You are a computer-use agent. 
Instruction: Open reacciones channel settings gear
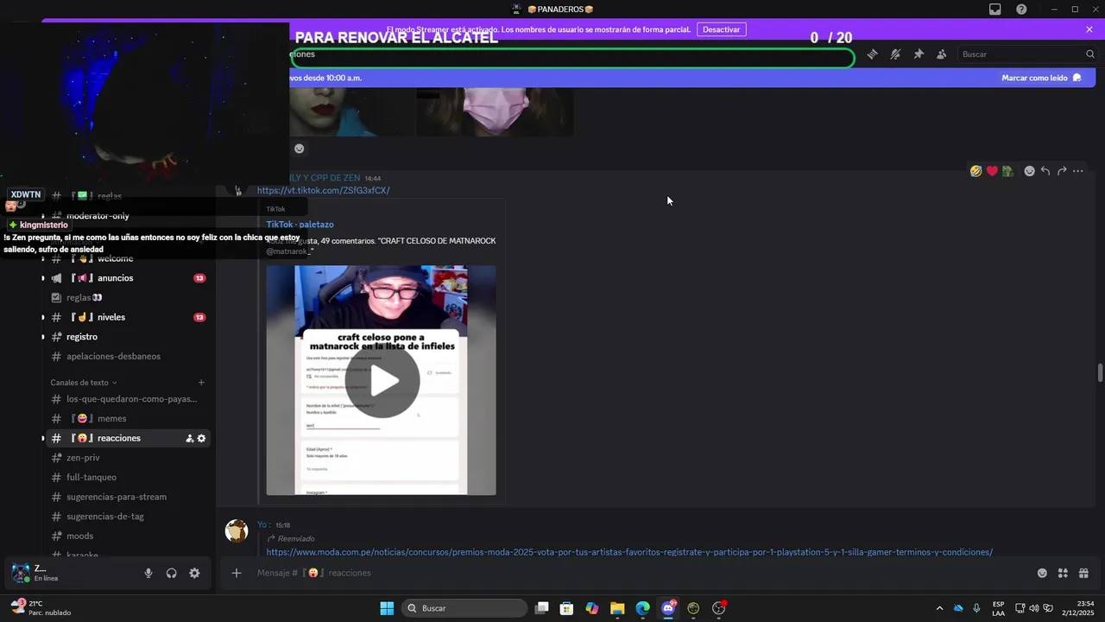coord(201,438)
